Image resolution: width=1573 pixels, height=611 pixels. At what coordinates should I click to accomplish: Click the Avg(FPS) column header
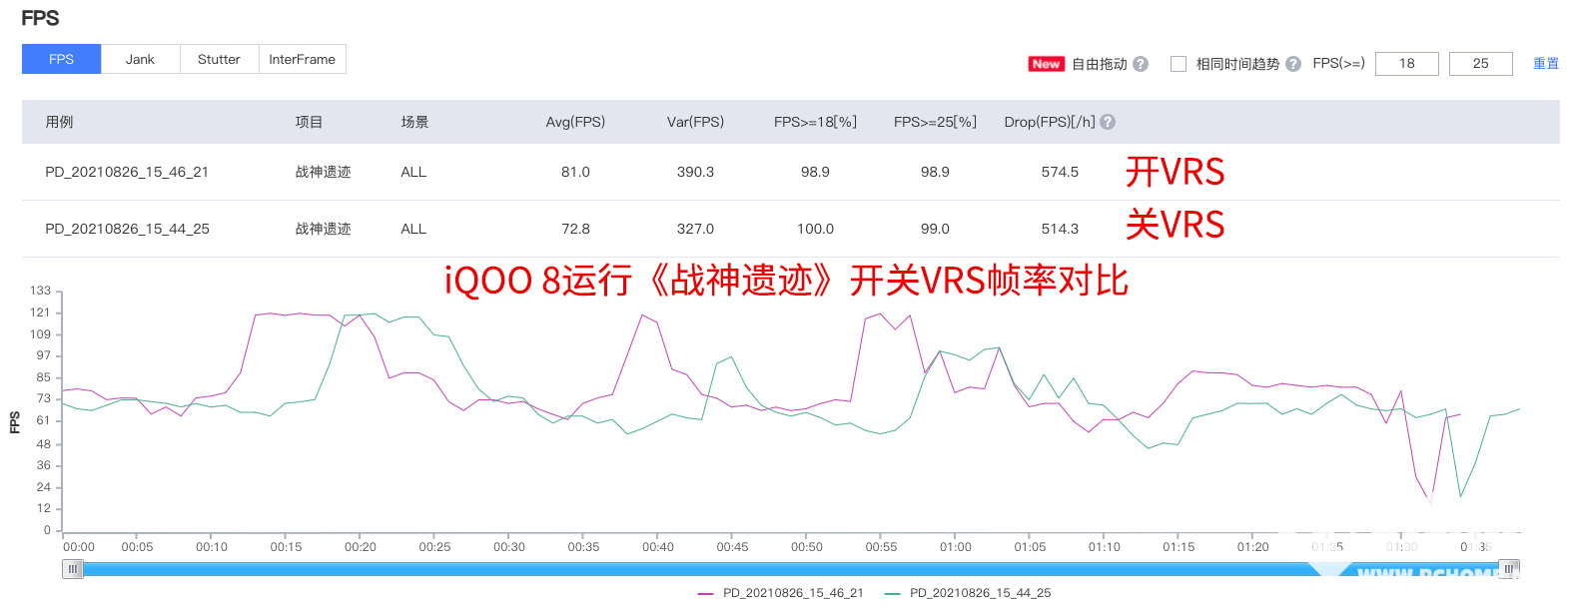575,122
